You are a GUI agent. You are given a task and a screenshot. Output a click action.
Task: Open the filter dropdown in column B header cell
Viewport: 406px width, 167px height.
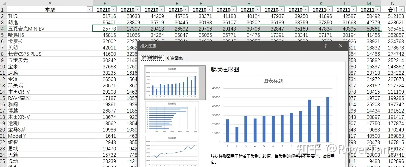pyautogui.click(x=114, y=10)
